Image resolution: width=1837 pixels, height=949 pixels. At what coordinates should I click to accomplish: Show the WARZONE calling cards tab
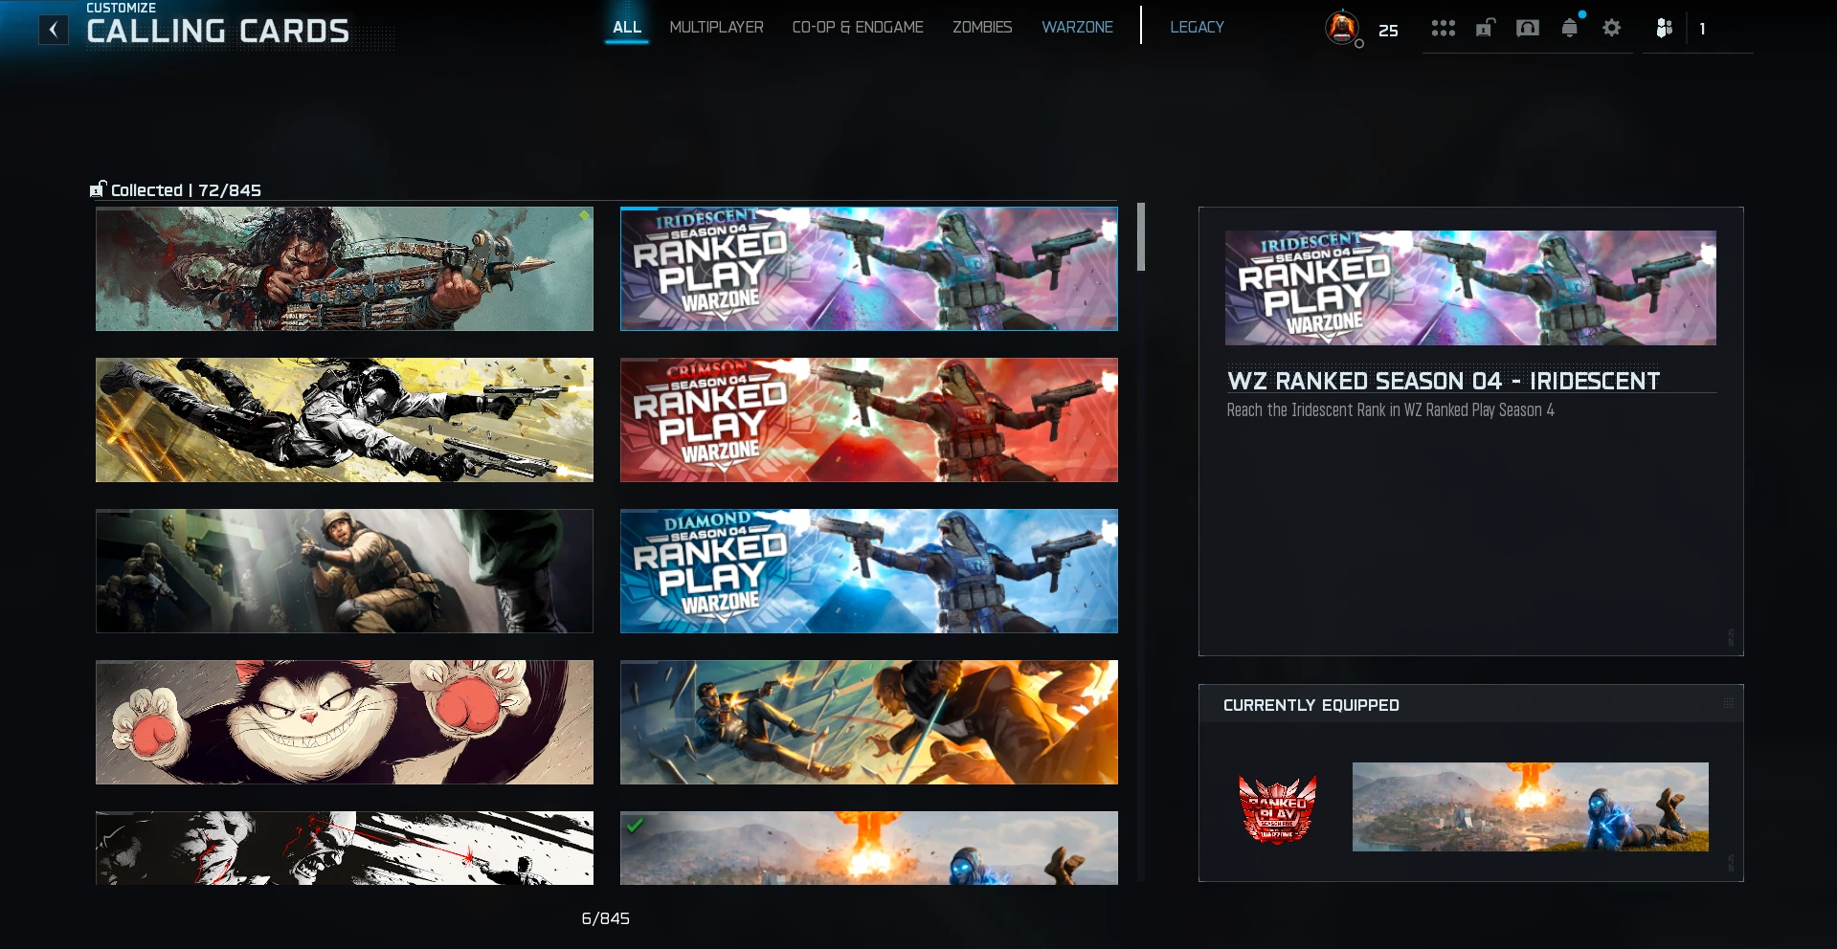tap(1077, 27)
